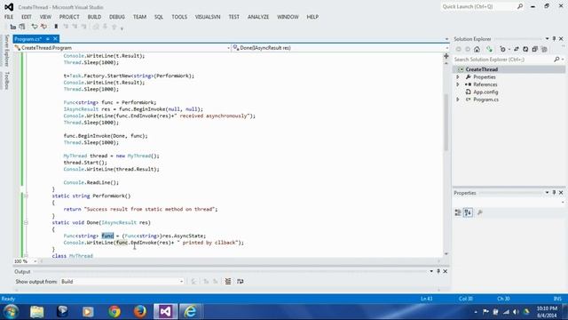This screenshot has height=320, width=568.
Task: Click Property Pages wrench icon
Action: [x=480, y=212]
